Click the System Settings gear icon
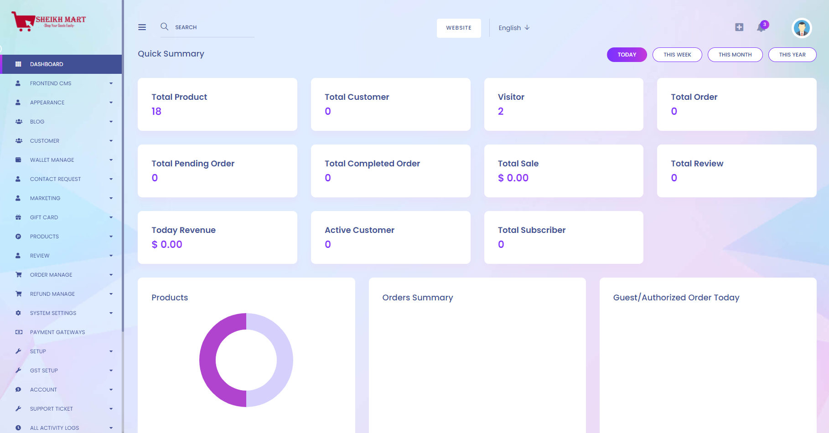Screen dimensions: 829x433 pos(18,313)
